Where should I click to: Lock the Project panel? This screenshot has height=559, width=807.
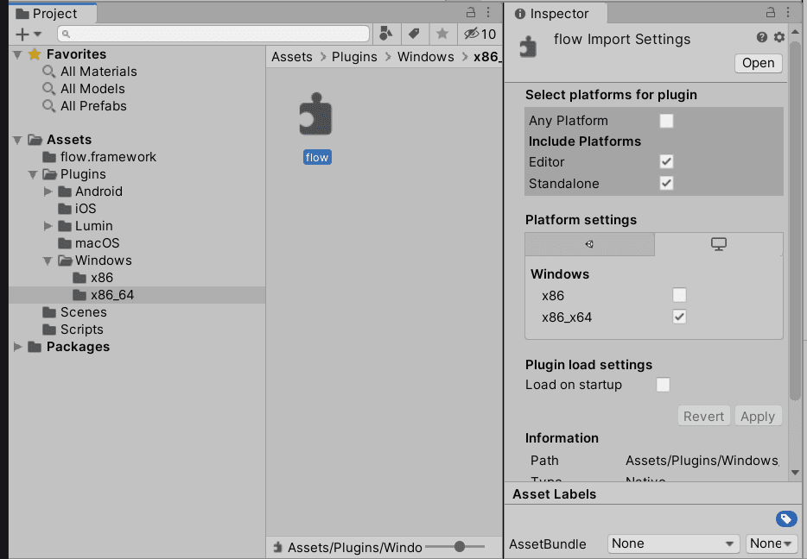coord(471,12)
